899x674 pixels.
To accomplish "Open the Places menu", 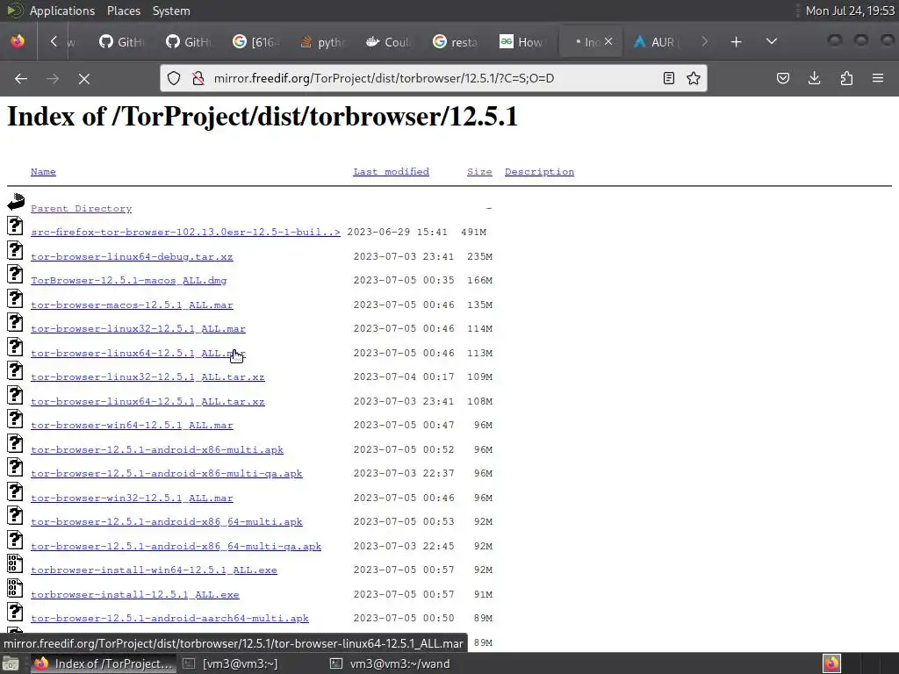I will [x=123, y=11].
